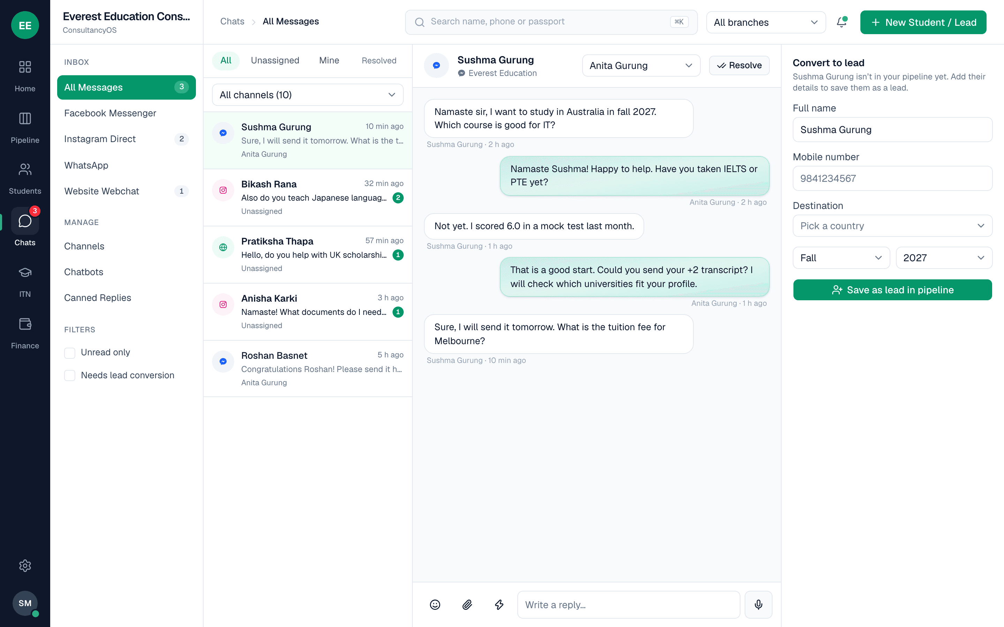This screenshot has width=1004, height=627.
Task: Switch to Mine tab
Action: tap(329, 61)
